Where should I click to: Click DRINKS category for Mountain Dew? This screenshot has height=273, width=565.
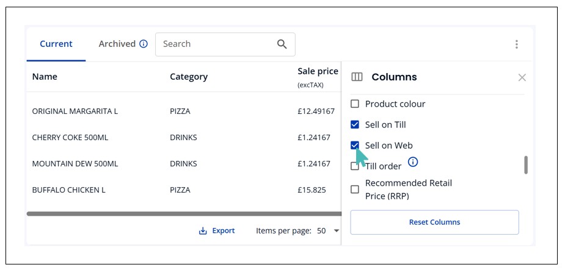[x=183, y=164]
